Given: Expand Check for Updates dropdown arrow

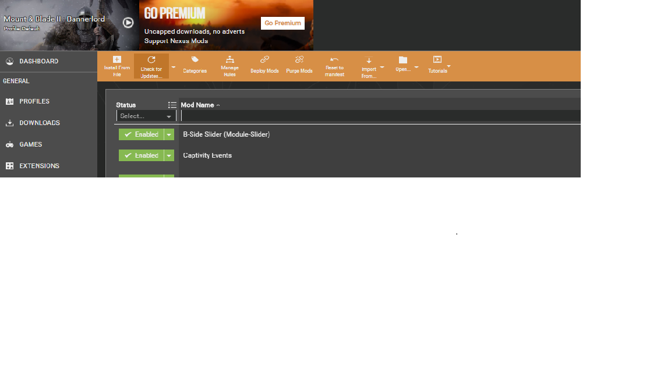Looking at the screenshot, I should [x=174, y=67].
